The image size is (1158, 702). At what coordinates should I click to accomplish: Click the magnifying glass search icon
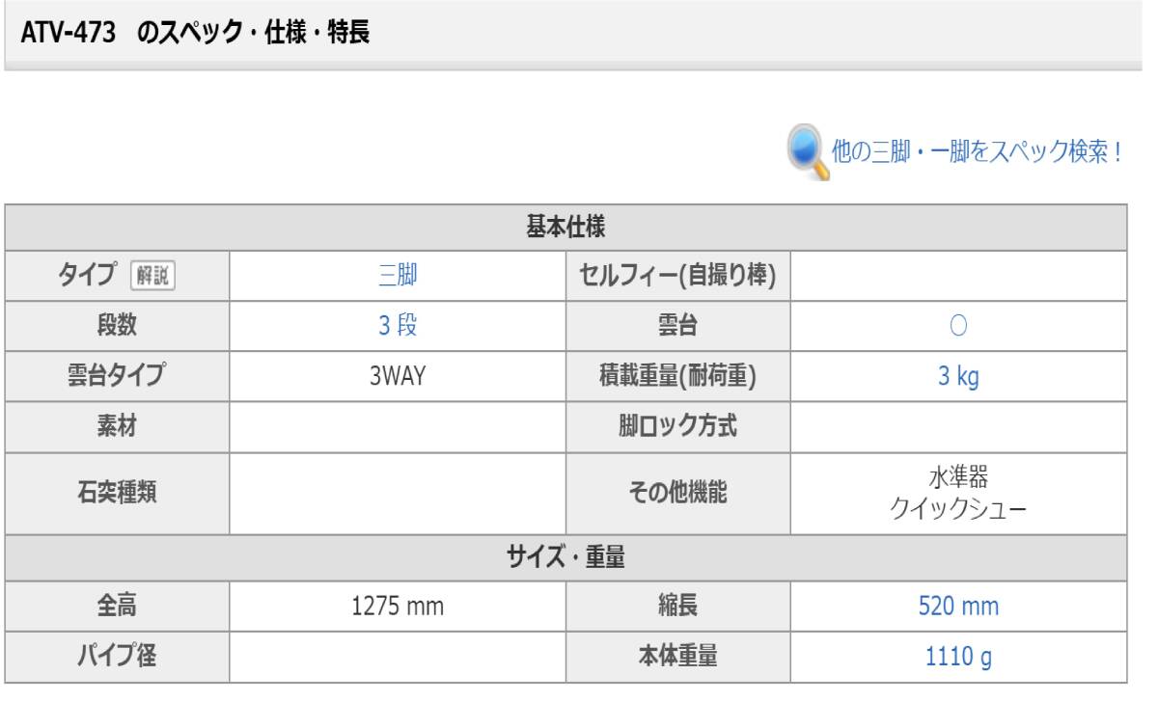tap(808, 153)
